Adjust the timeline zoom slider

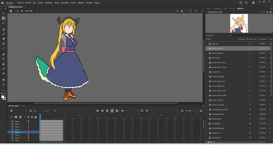tap(190, 111)
